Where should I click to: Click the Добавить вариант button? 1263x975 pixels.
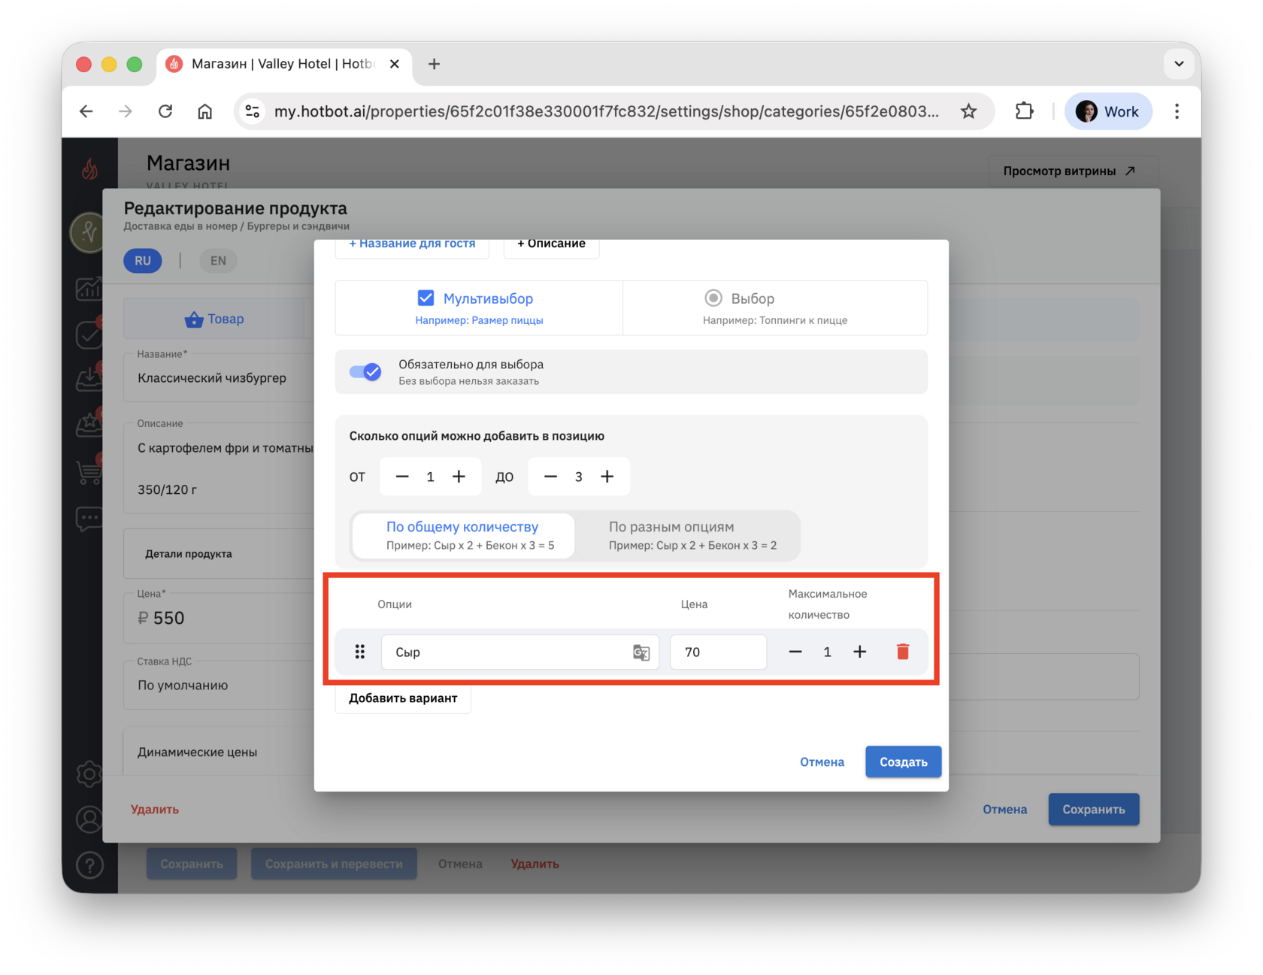pyautogui.click(x=403, y=698)
